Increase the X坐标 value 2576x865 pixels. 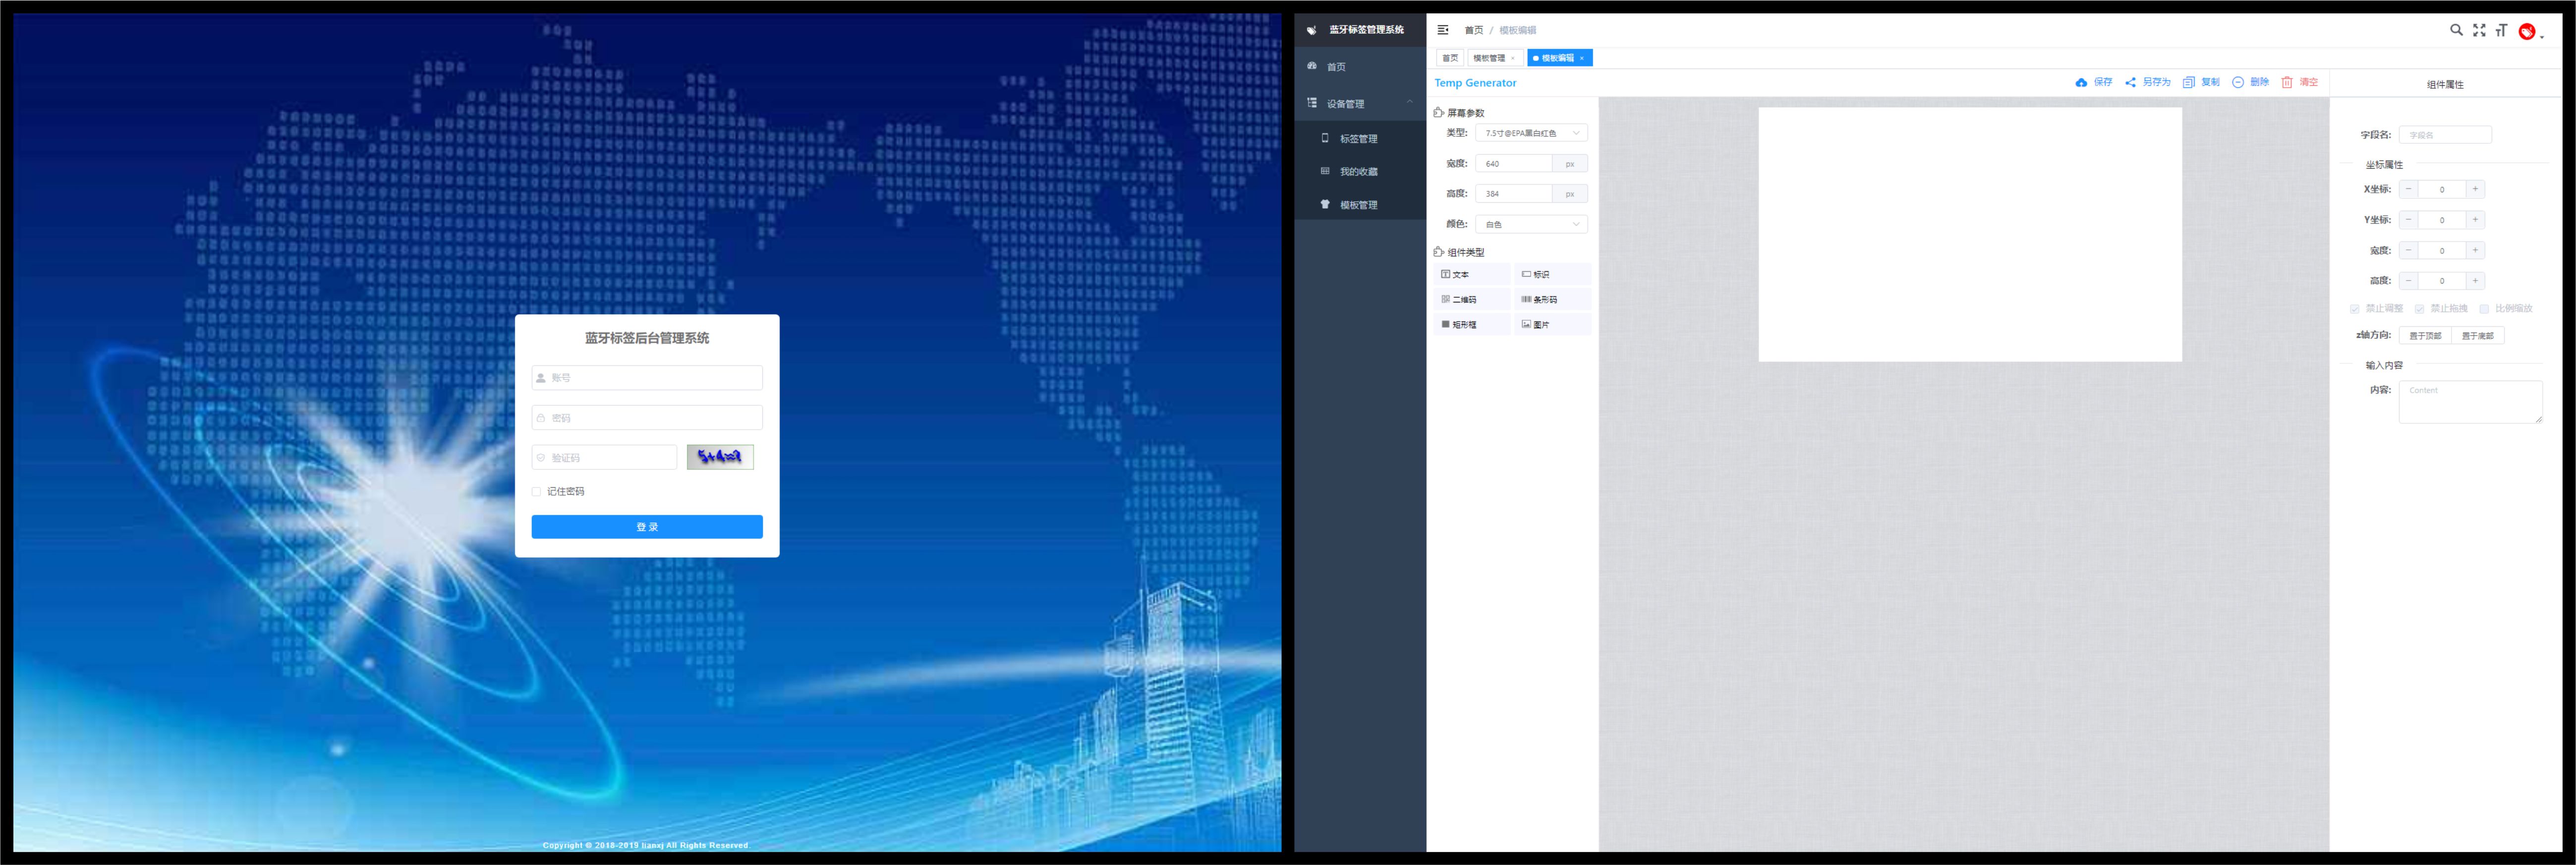tap(2475, 189)
